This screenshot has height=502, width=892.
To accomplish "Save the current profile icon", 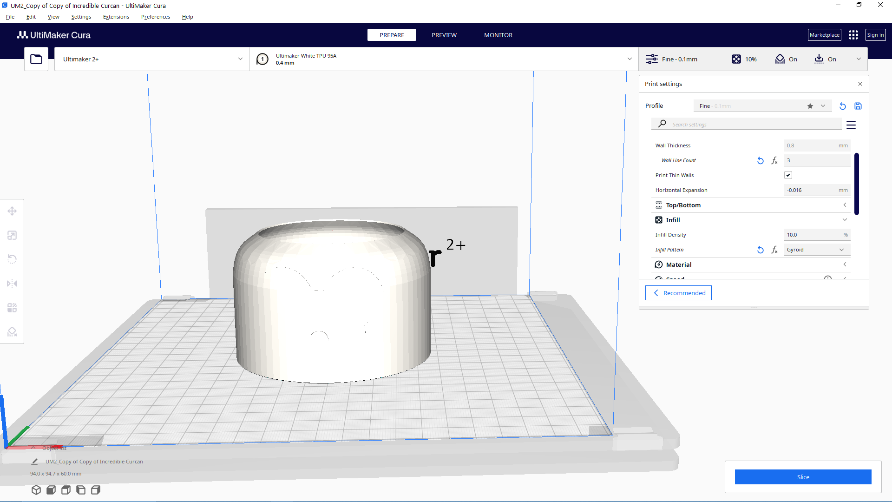I will (858, 106).
